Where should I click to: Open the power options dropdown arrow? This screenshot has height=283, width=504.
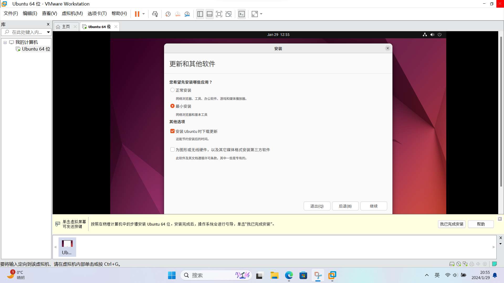pos(144,14)
